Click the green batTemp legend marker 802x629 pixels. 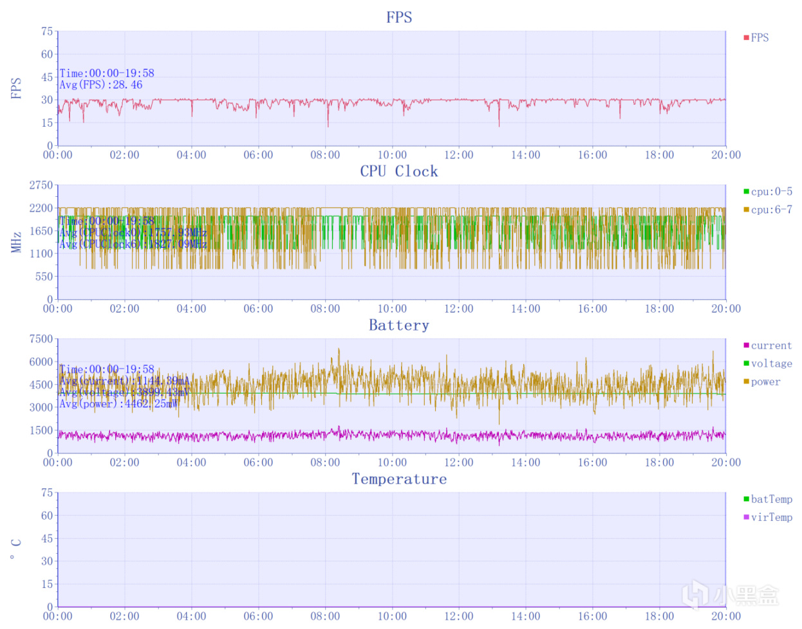click(x=746, y=499)
